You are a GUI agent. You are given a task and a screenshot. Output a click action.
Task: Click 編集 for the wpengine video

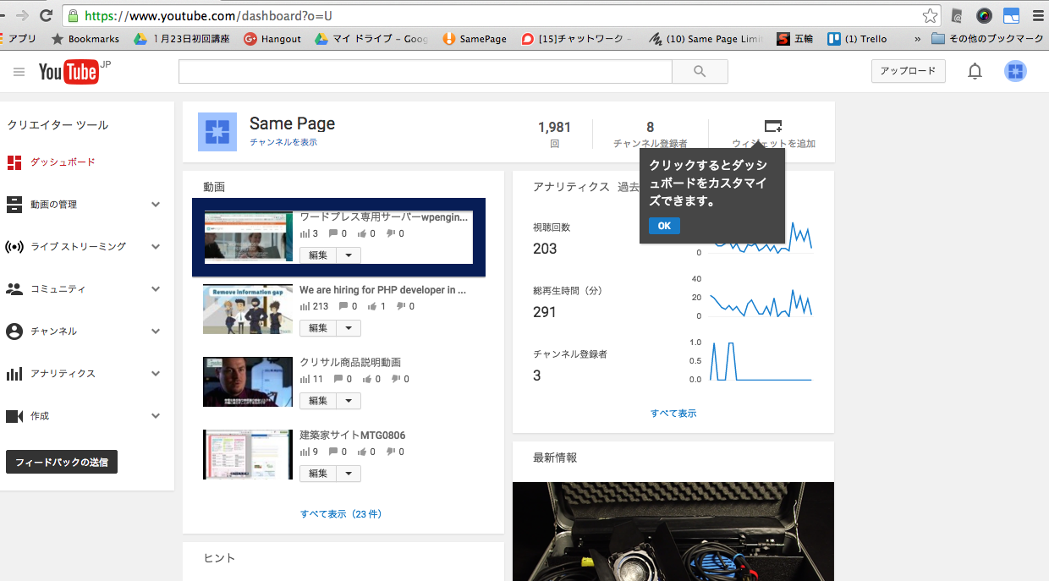(x=318, y=255)
